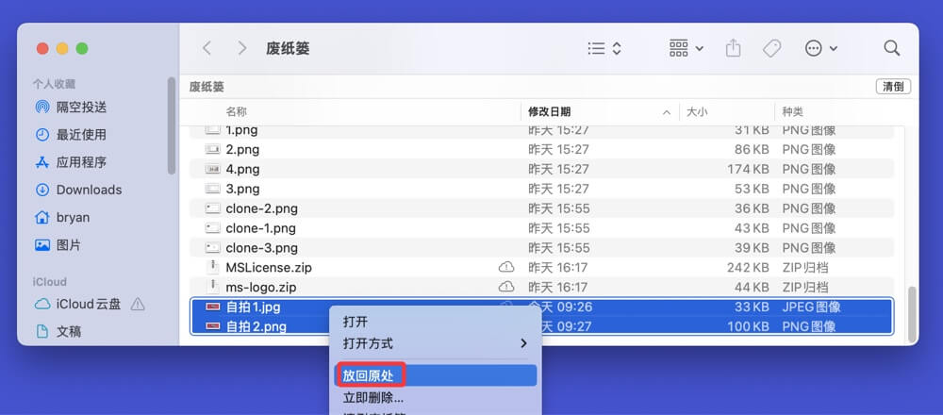Click the file list vertical scrollbar
The height and width of the screenshot is (415, 943).
[913, 315]
